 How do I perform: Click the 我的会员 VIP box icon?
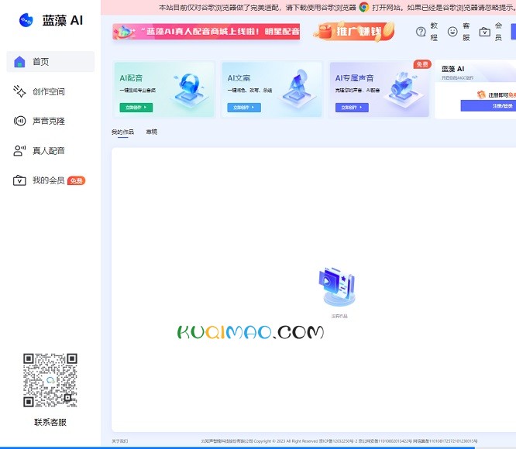[x=19, y=180]
